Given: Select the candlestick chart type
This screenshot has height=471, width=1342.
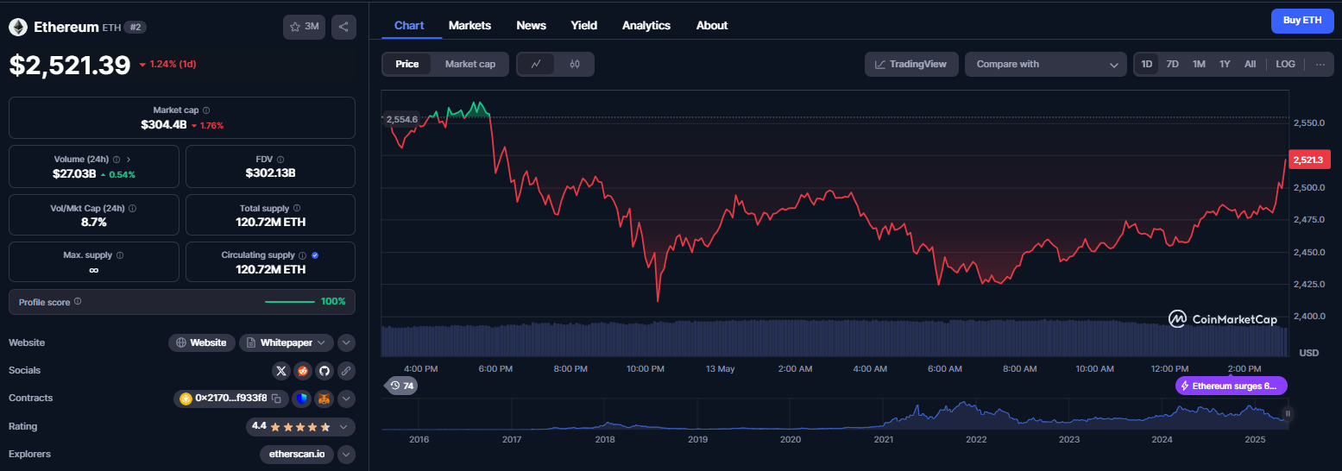Looking at the screenshot, I should [x=575, y=64].
